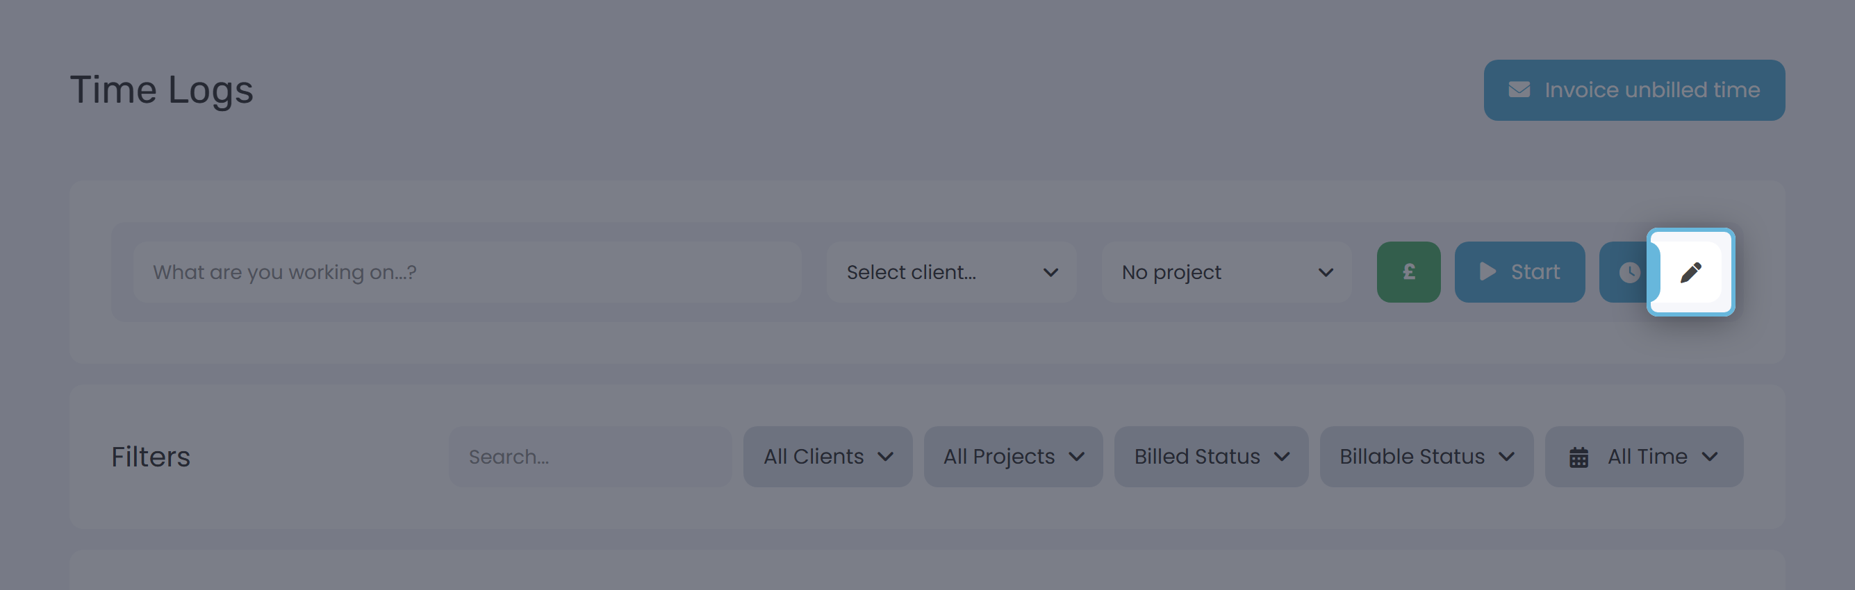Click the Invoice unbilled time button
This screenshot has height=590, width=1855.
pos(1634,90)
